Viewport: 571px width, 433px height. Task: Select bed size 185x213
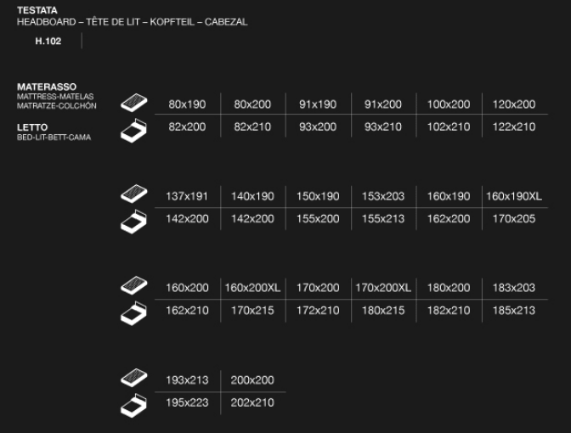[x=514, y=311]
